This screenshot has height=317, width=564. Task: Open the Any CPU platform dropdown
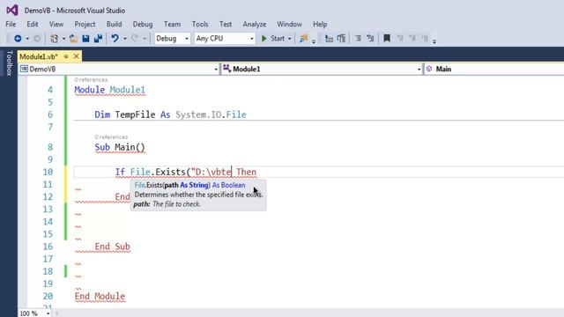pos(225,38)
